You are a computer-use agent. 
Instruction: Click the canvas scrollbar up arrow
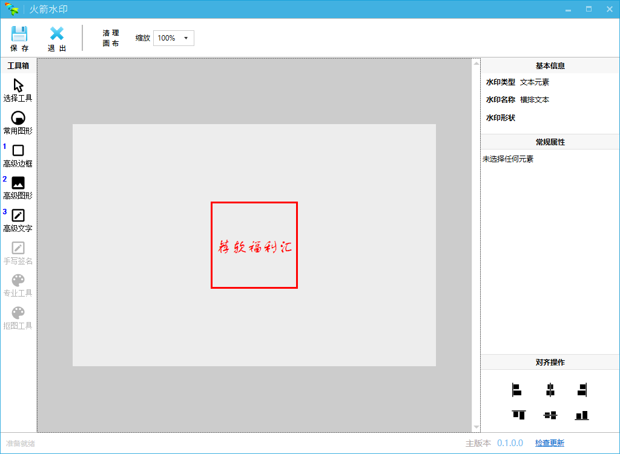point(476,64)
